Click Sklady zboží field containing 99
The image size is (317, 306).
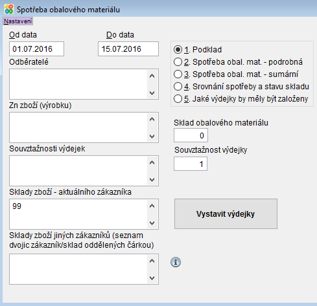[78, 214]
